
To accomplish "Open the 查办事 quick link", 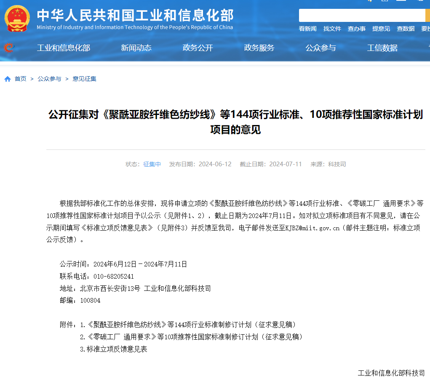I will [x=356, y=29].
